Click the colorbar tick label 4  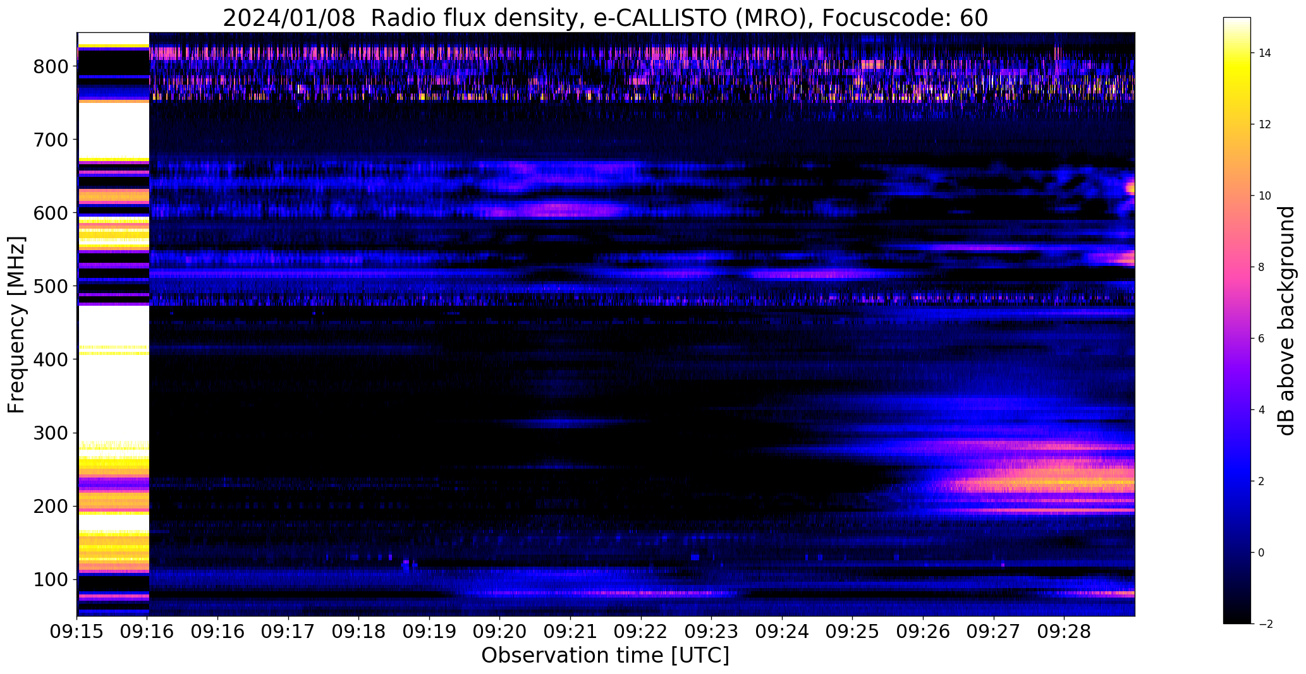(1261, 410)
